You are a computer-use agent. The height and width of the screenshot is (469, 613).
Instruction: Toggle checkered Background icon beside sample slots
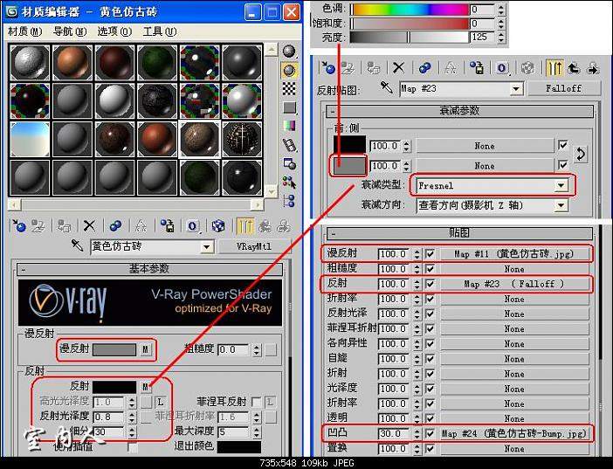pyautogui.click(x=289, y=89)
